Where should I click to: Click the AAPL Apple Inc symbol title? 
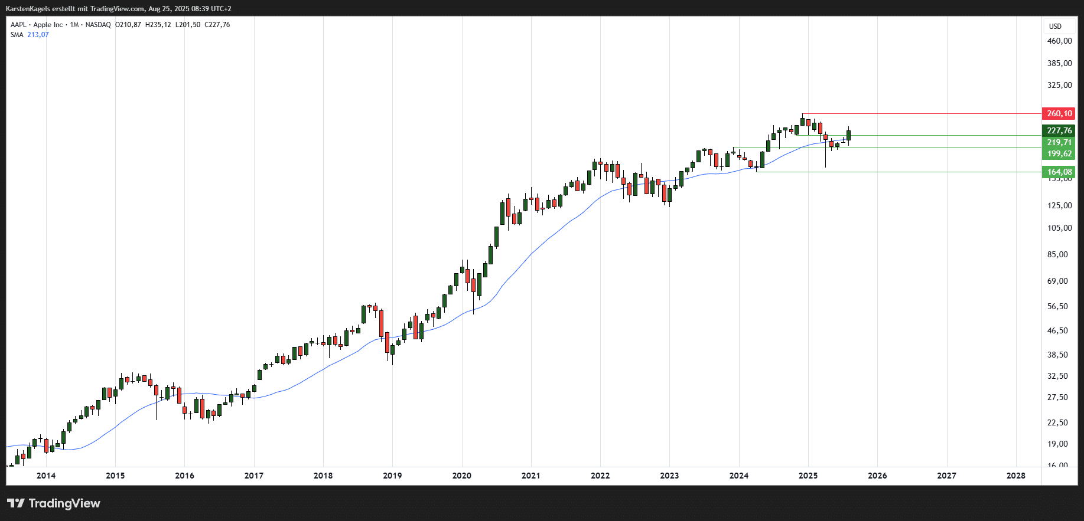coord(37,25)
